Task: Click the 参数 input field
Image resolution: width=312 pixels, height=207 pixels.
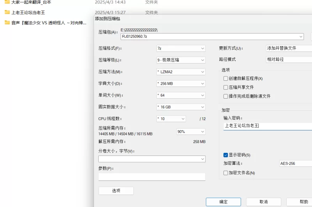Action: point(152,177)
